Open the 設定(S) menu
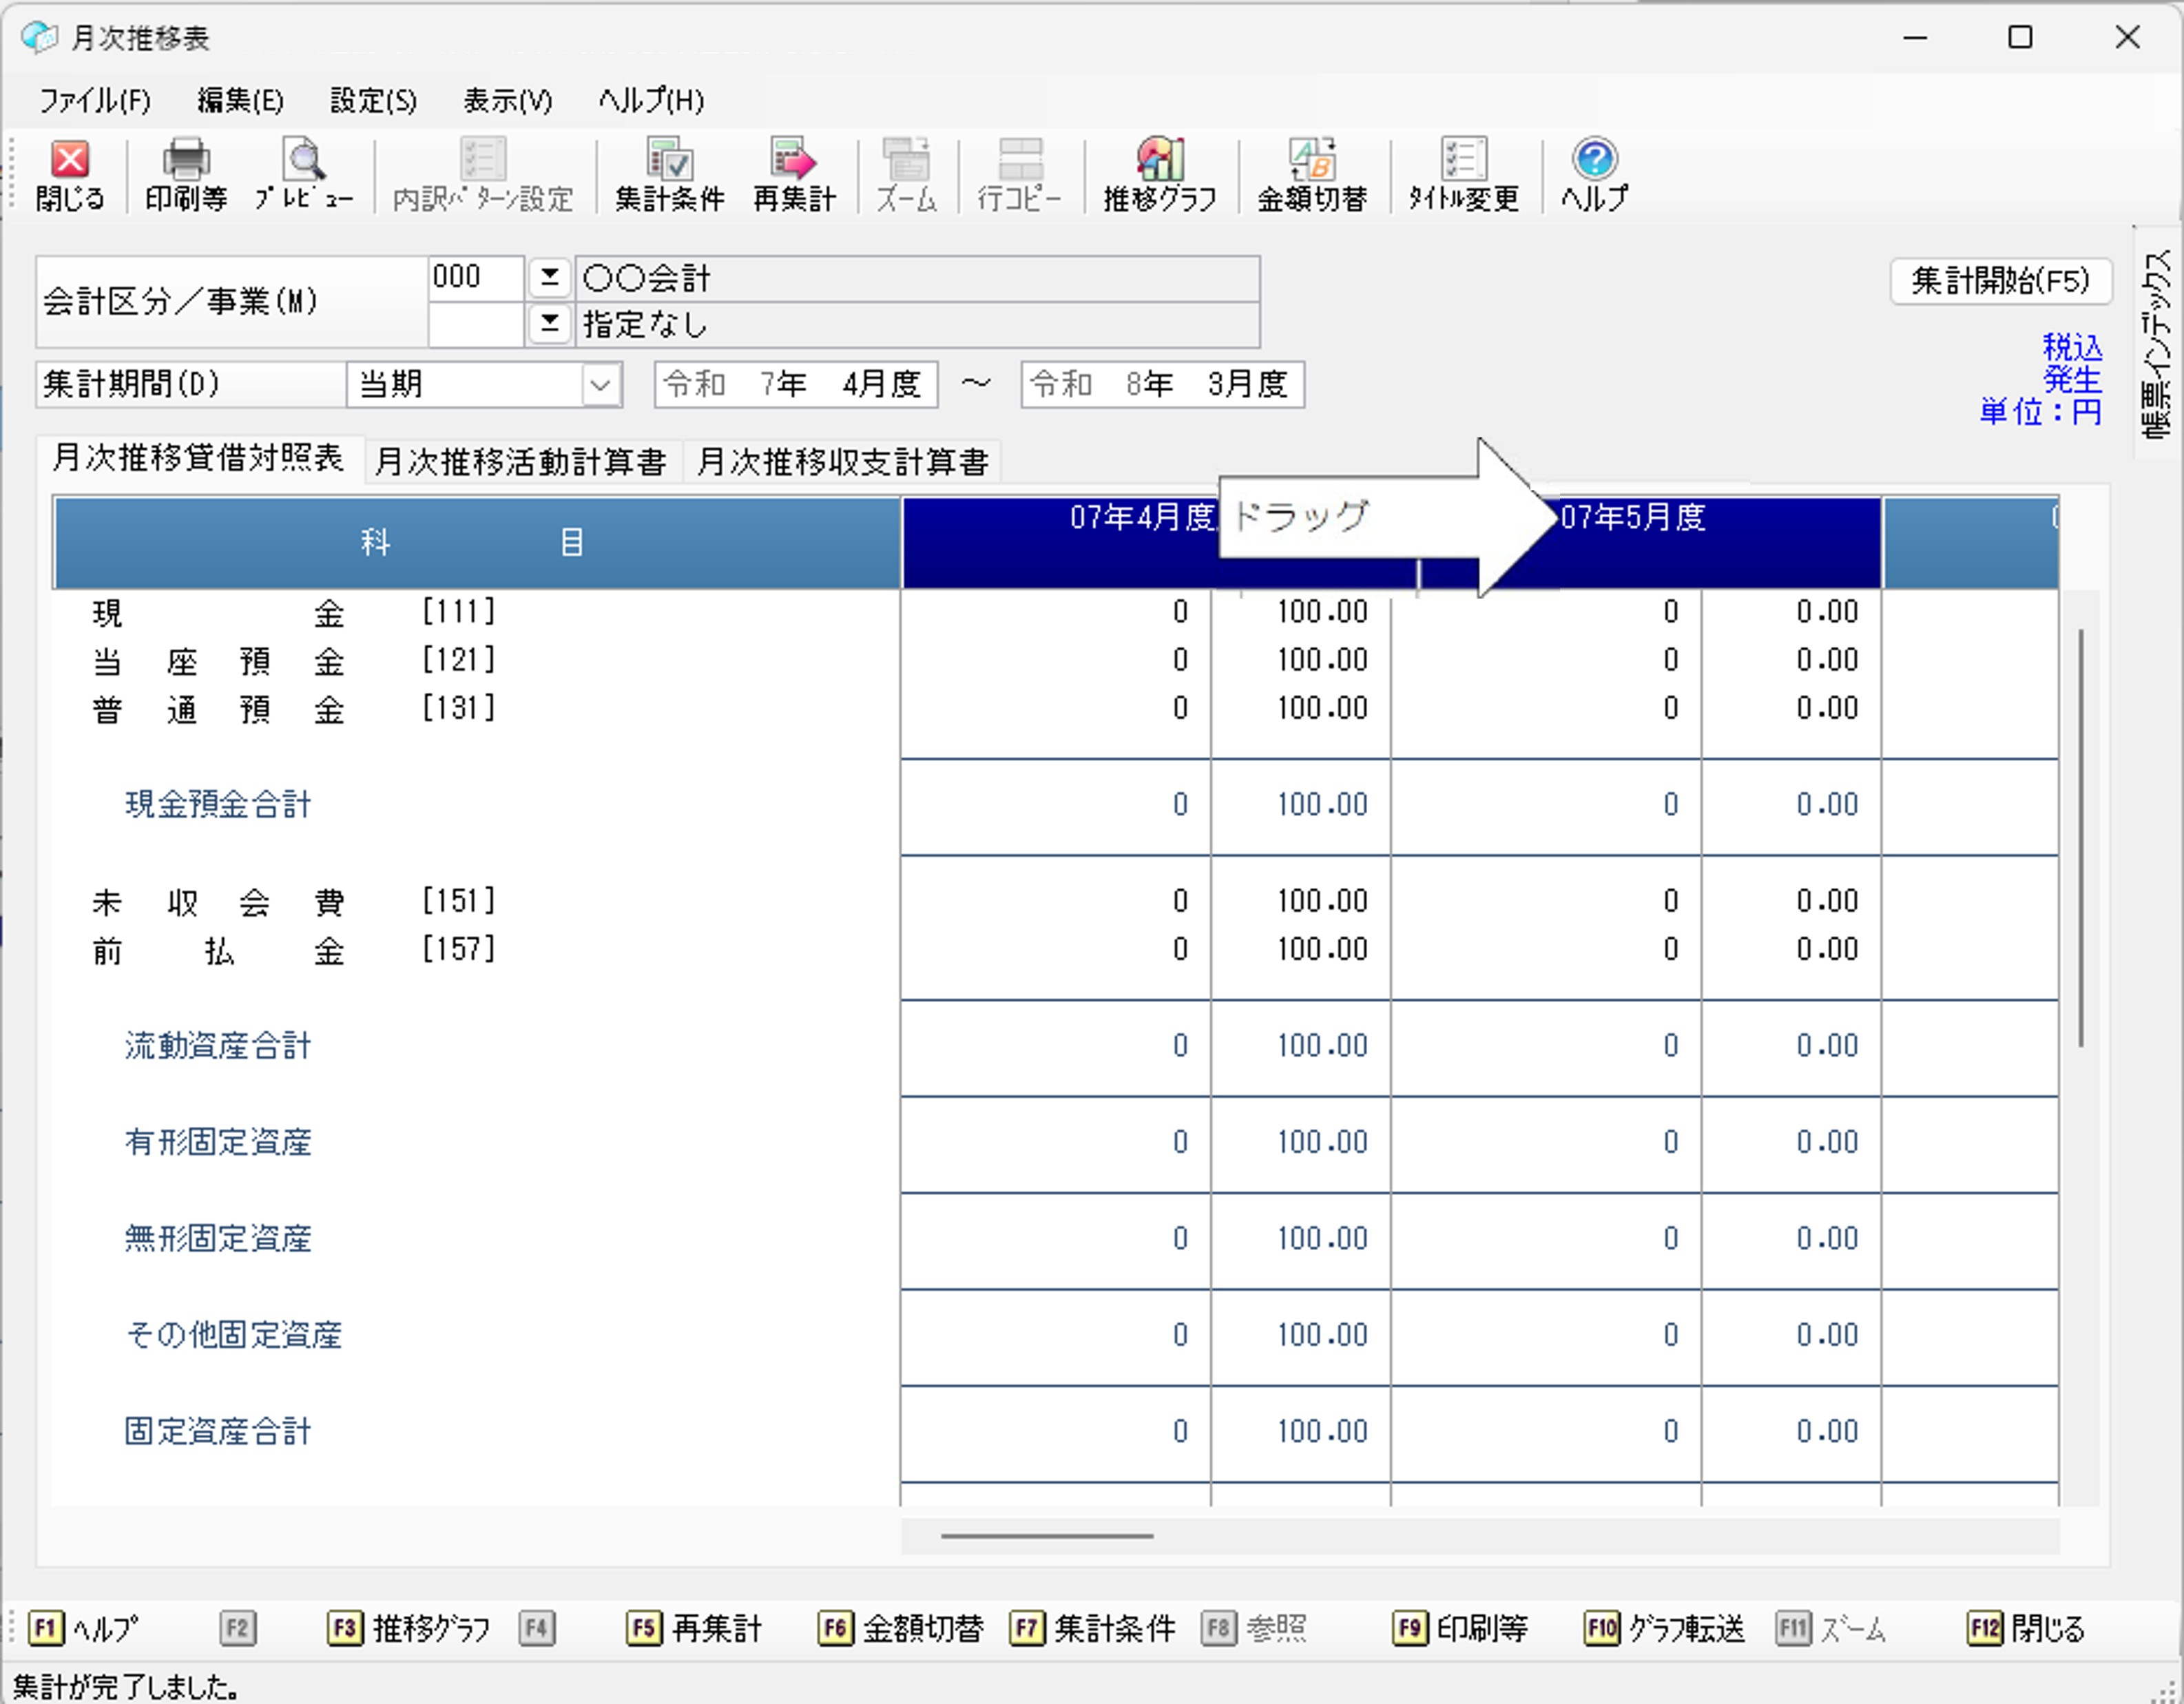The image size is (2184, 1704). point(373,100)
